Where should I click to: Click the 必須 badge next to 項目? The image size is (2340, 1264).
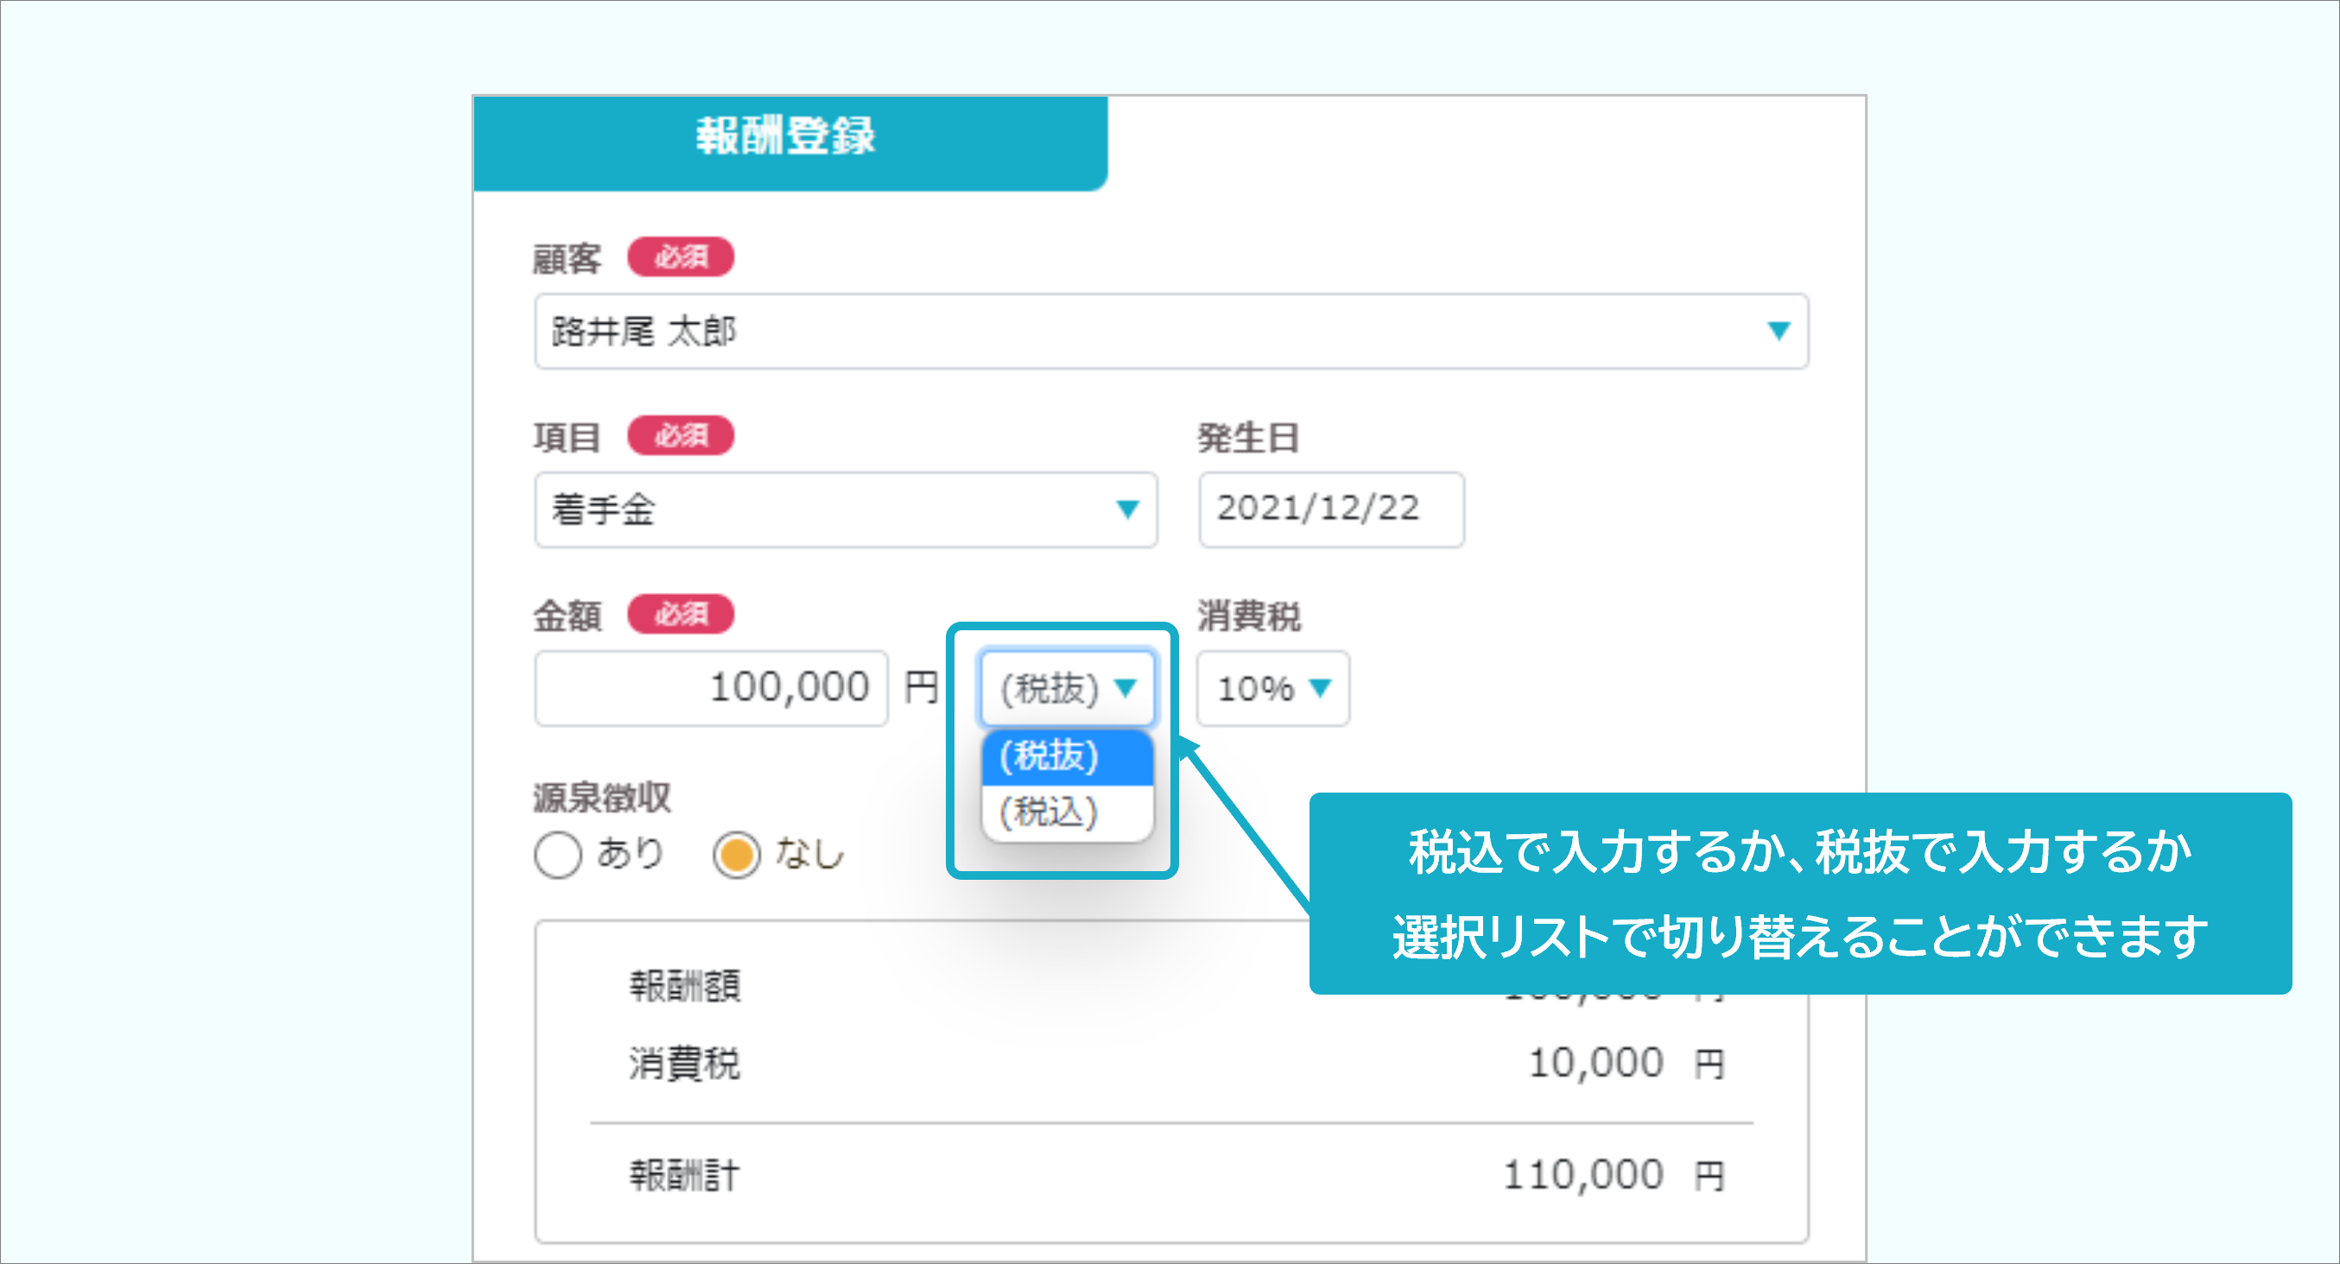pos(681,436)
